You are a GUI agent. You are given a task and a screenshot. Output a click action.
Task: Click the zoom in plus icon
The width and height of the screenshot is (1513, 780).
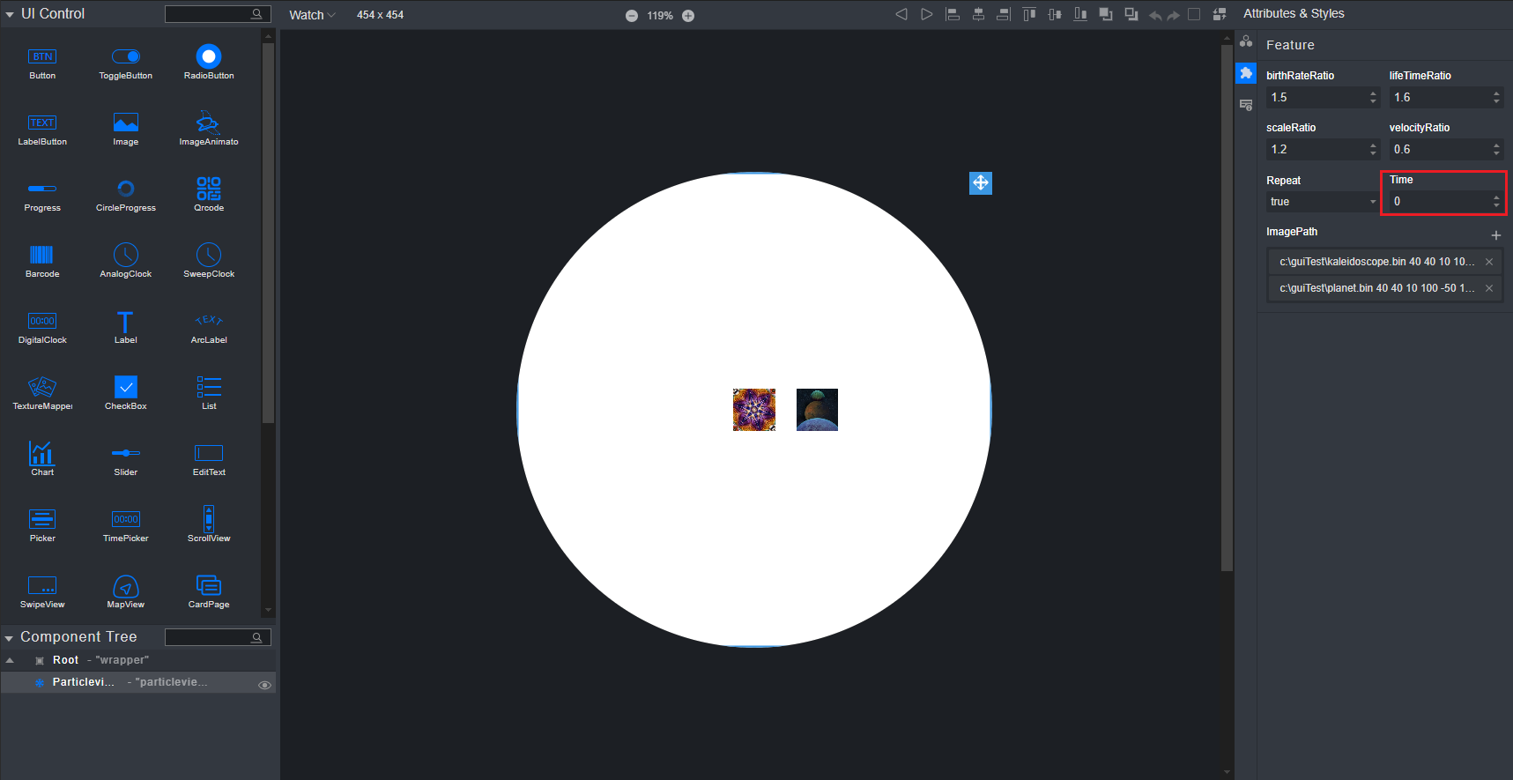pos(688,16)
